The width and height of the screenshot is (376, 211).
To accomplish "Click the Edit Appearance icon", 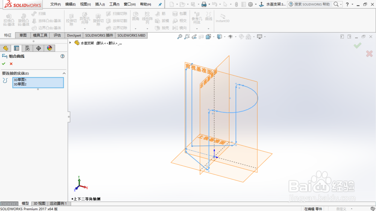I will tap(241, 37).
